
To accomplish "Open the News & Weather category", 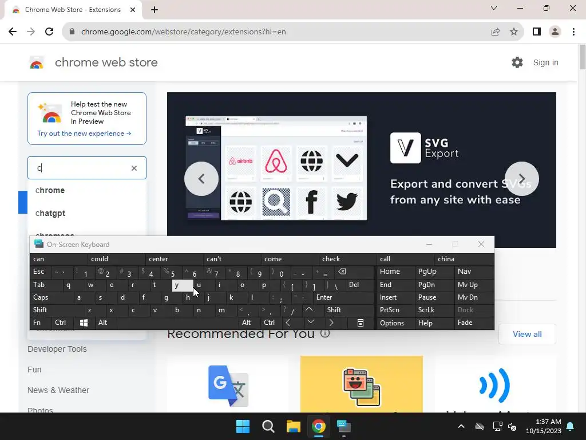I will coord(58,390).
